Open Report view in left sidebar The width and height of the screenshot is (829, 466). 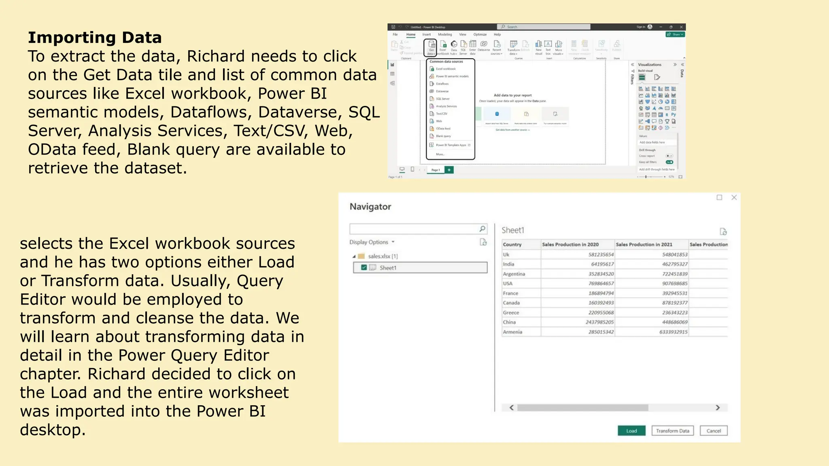[392, 65]
